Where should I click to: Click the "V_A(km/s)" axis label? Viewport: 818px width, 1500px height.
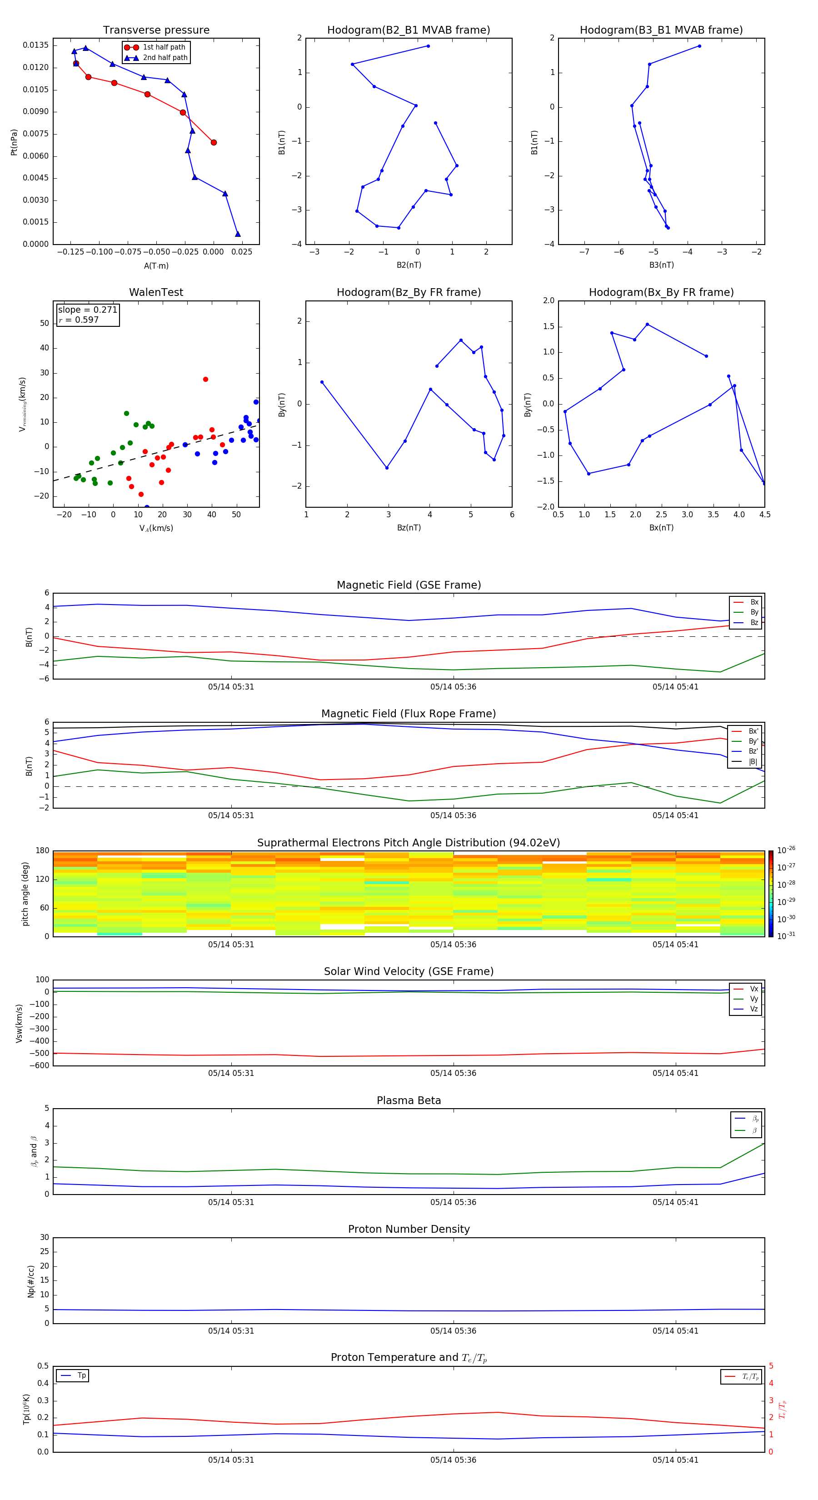click(156, 528)
